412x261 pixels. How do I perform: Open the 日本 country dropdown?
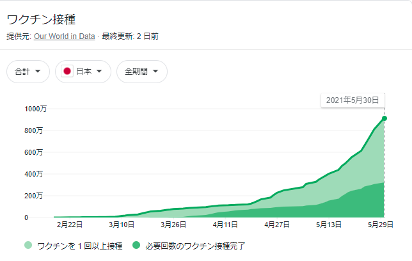pyautogui.click(x=83, y=72)
